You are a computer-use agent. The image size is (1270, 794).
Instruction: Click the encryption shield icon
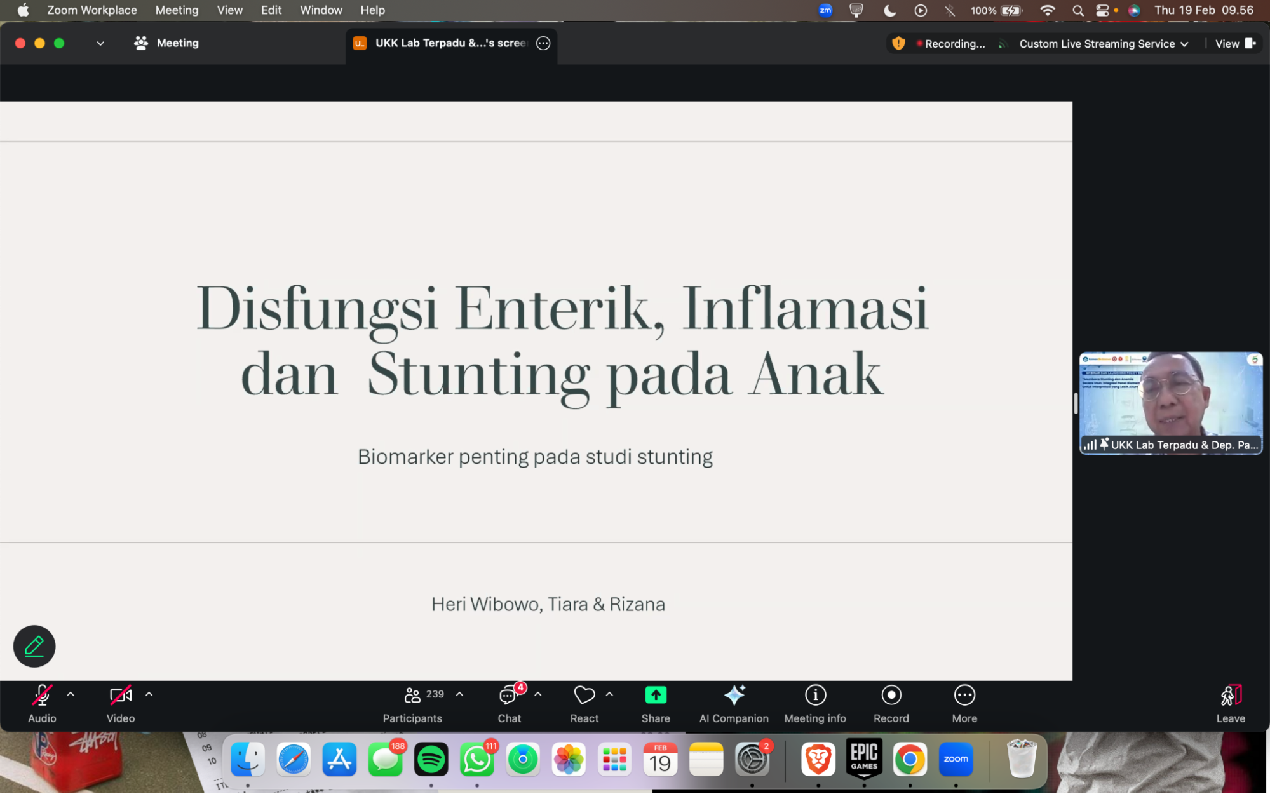tap(898, 43)
